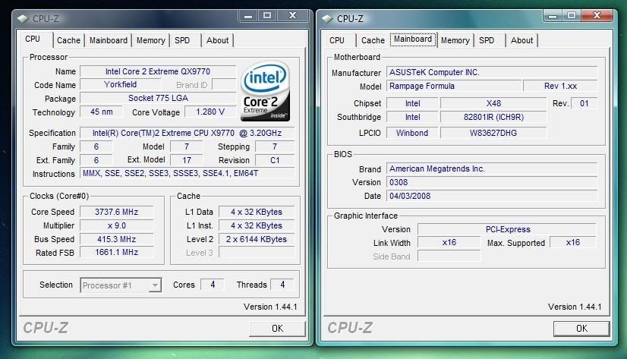Click the Name field 'Intel Core 2 Extreme QX9770'

pyautogui.click(x=158, y=71)
